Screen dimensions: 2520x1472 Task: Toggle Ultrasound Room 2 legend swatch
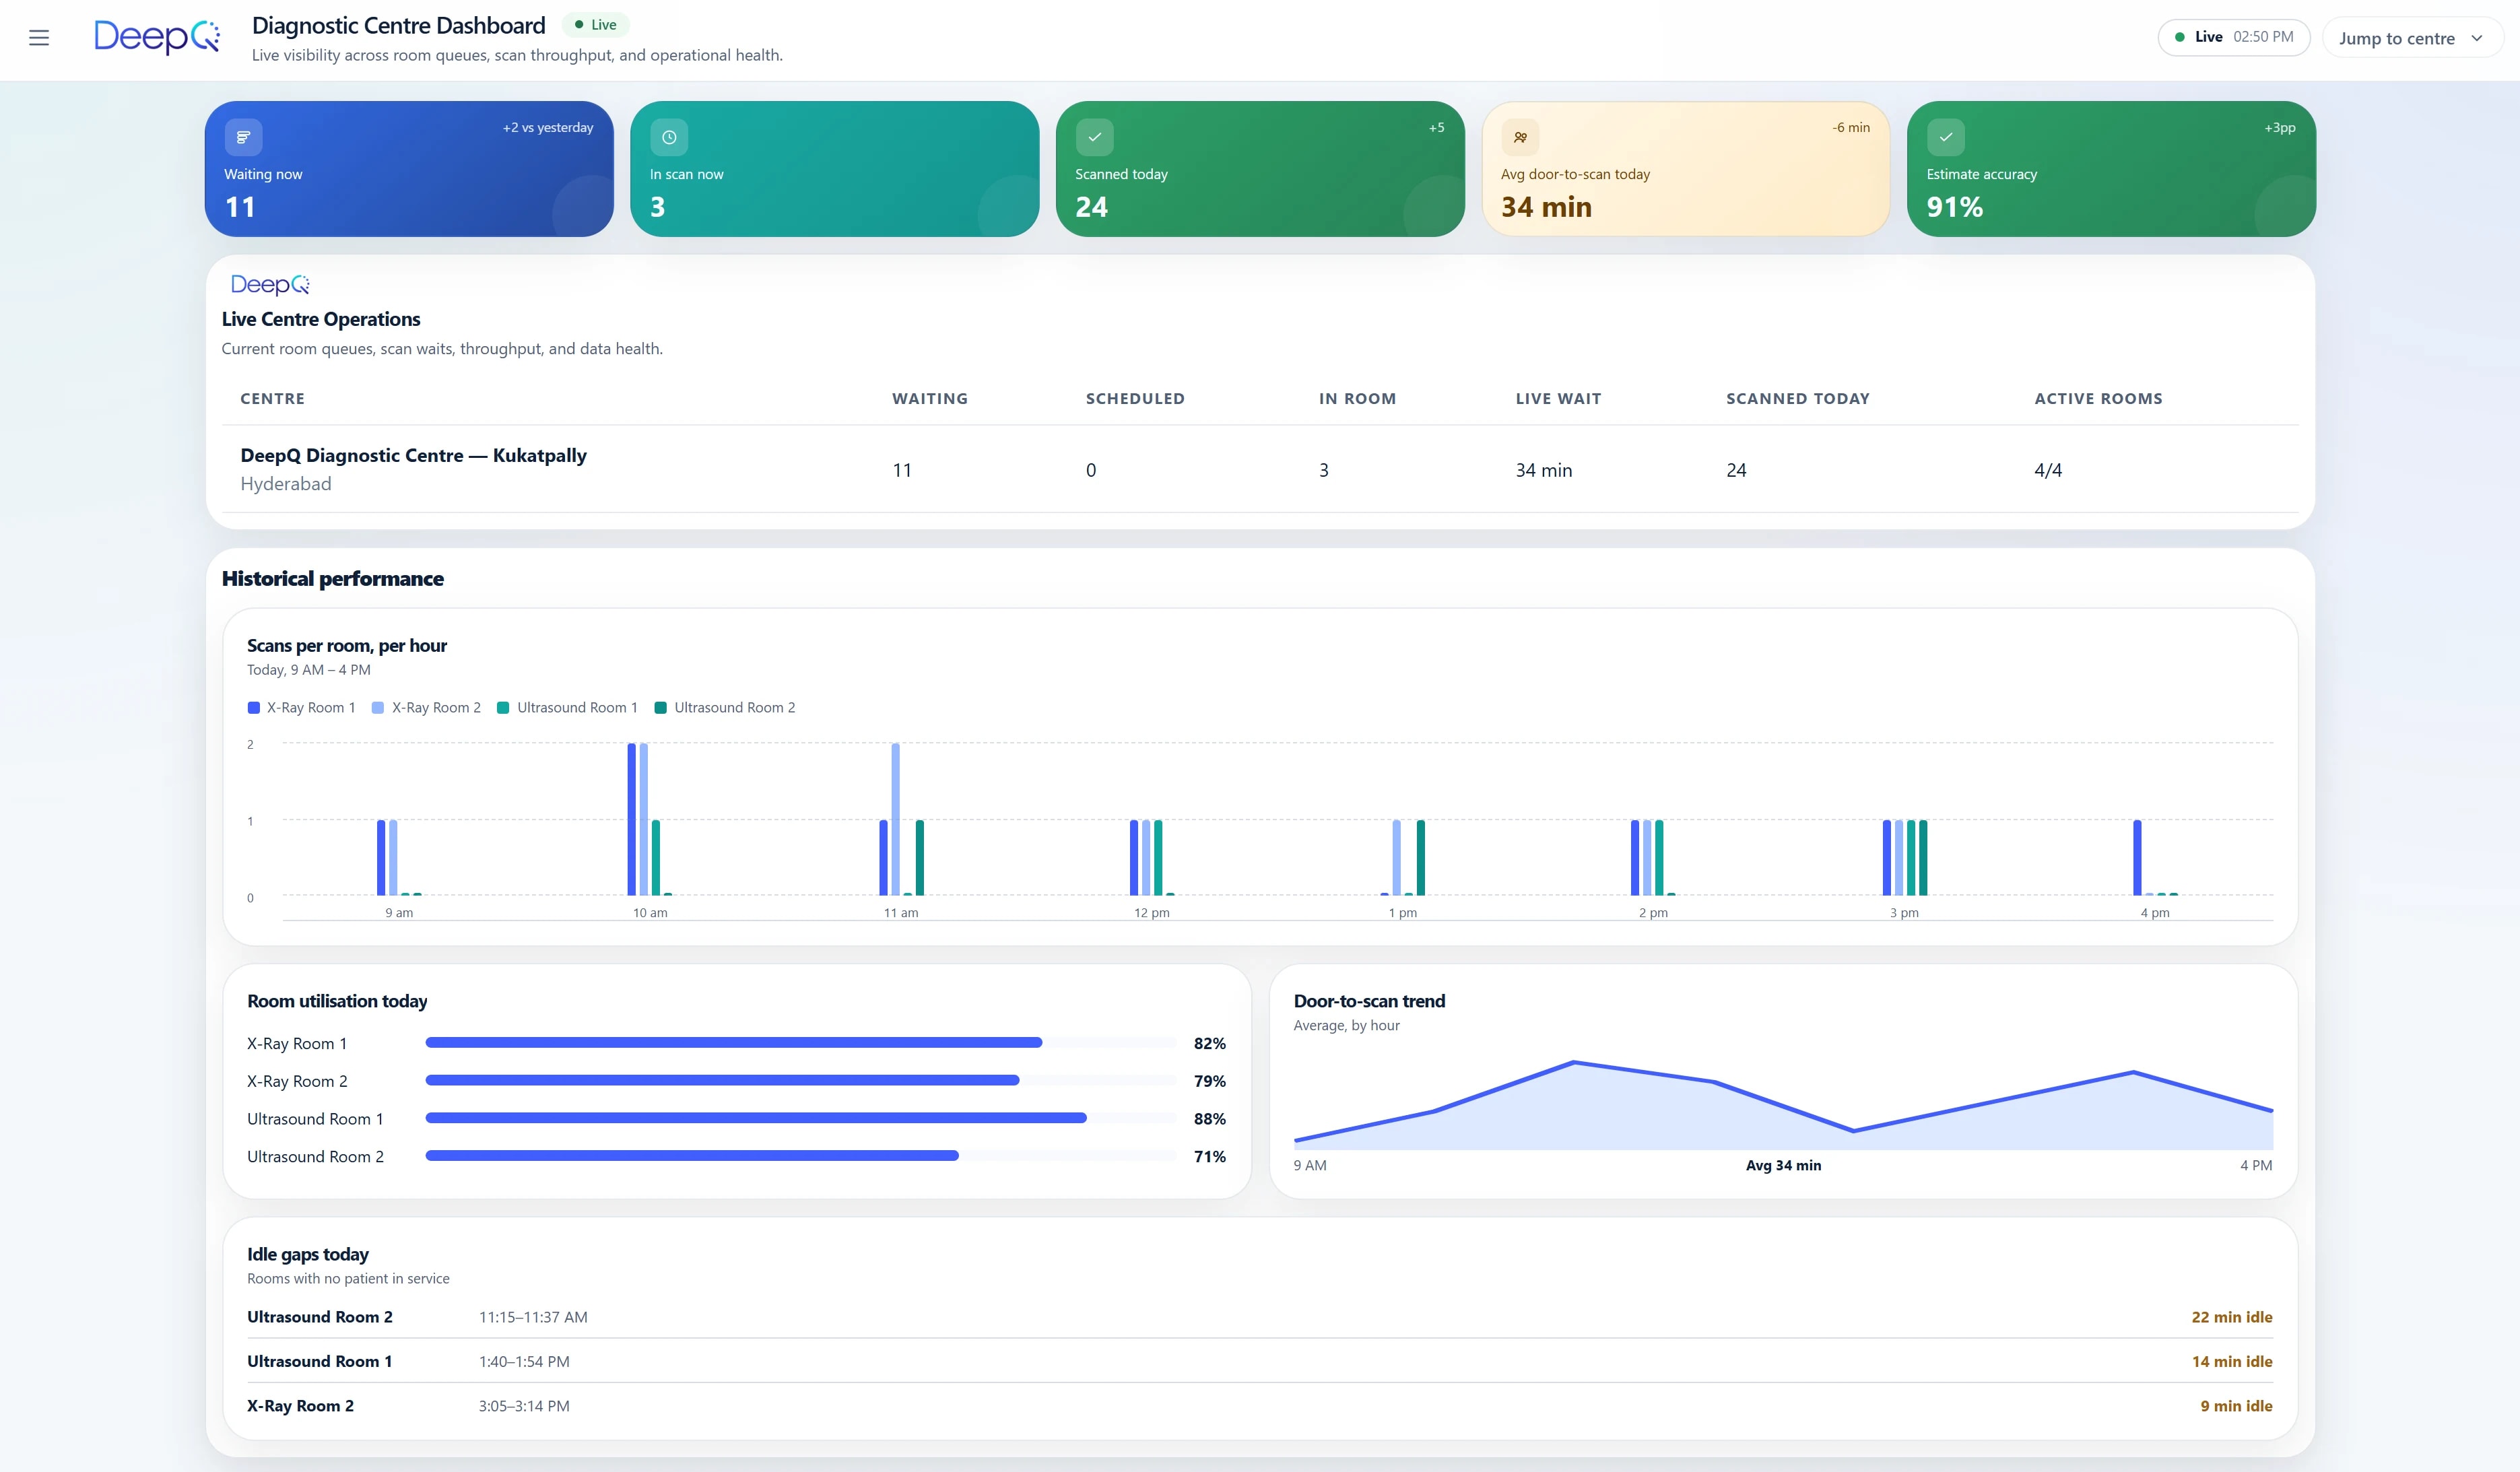coord(661,708)
